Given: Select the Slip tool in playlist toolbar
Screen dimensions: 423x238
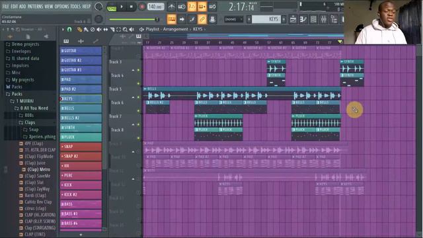Looking at the screenshot, I should tap(106, 29).
